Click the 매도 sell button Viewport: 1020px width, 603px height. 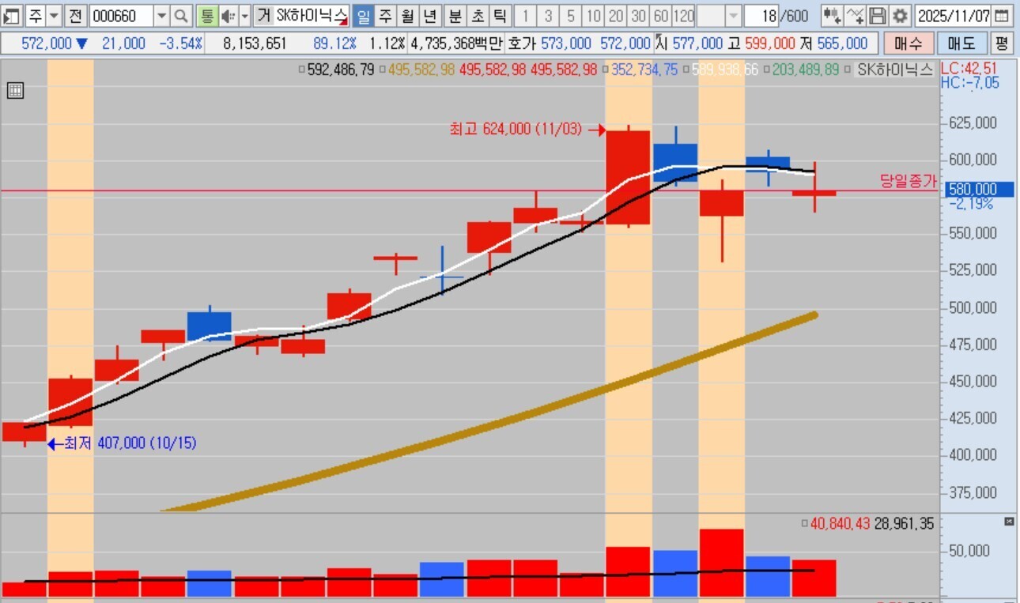[961, 43]
